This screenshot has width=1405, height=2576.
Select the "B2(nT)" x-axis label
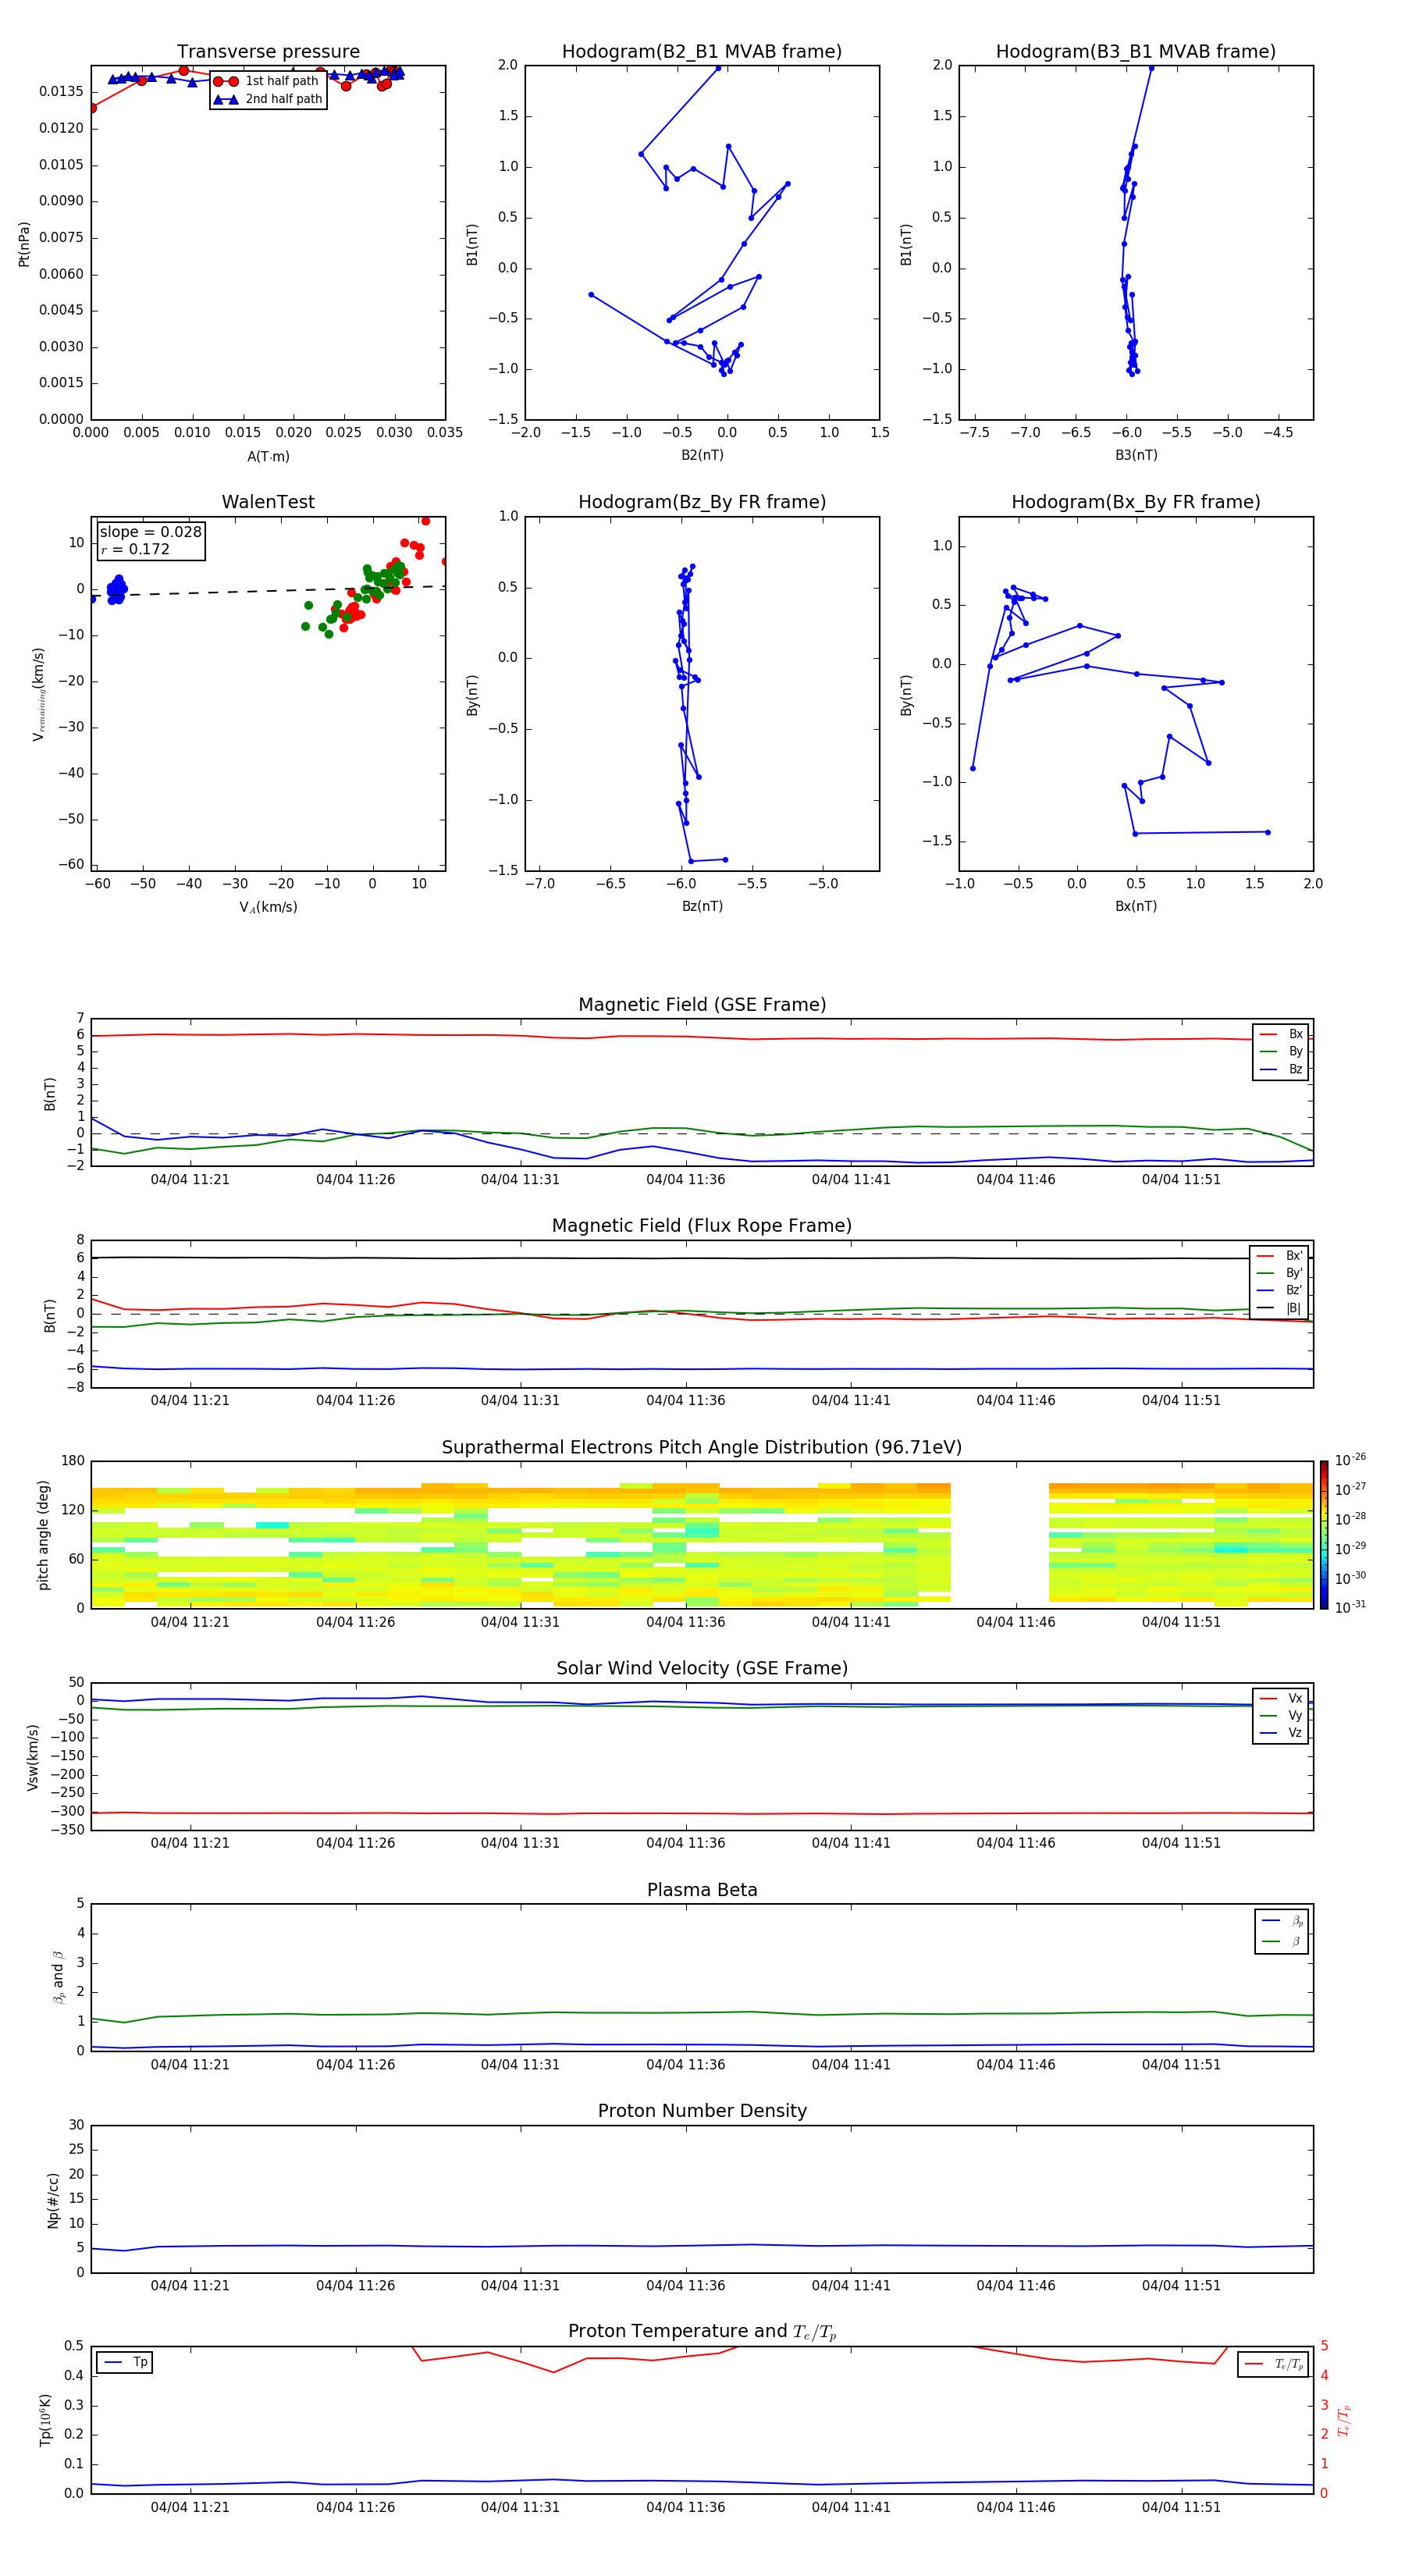tap(702, 455)
